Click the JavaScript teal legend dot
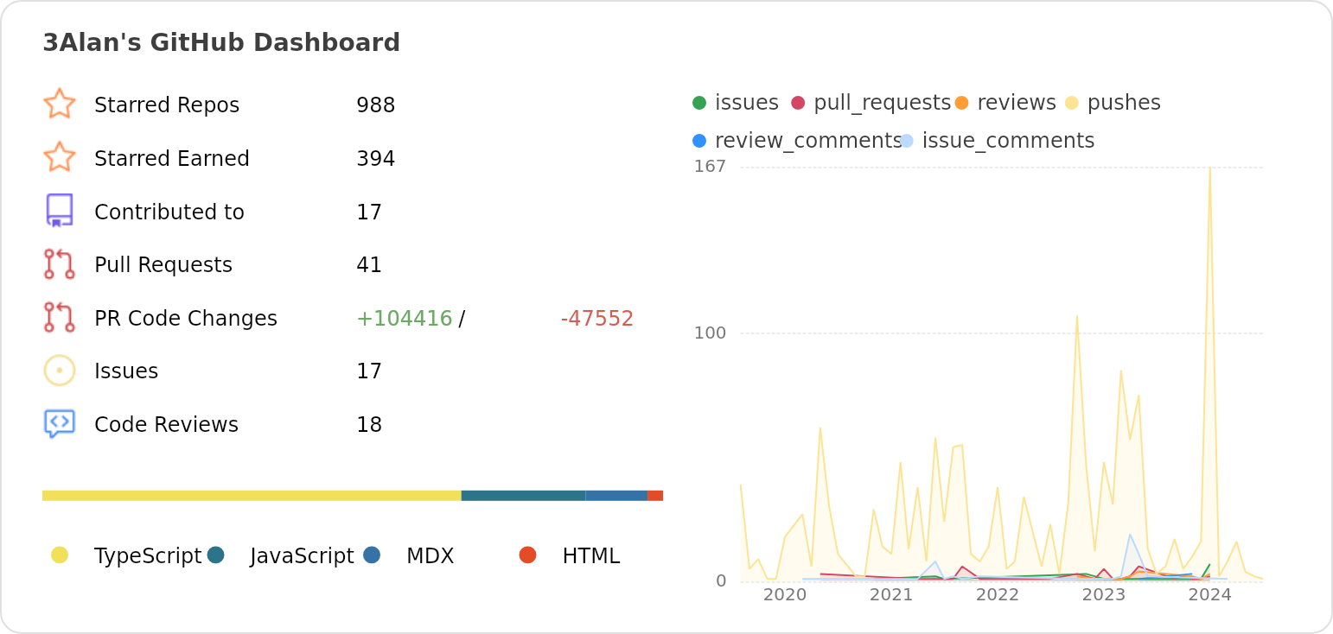Screen dimensions: 1333x634 click(216, 555)
